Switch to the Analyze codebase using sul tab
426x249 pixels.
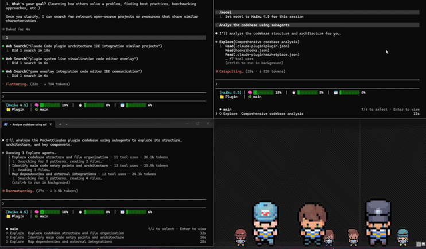29,124
